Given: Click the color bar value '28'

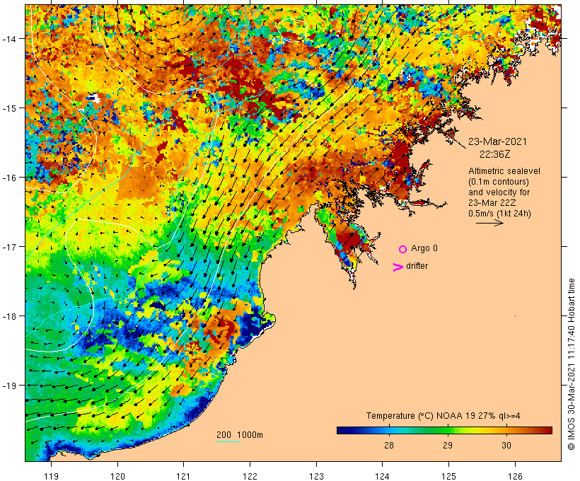Looking at the screenshot, I should [x=389, y=446].
